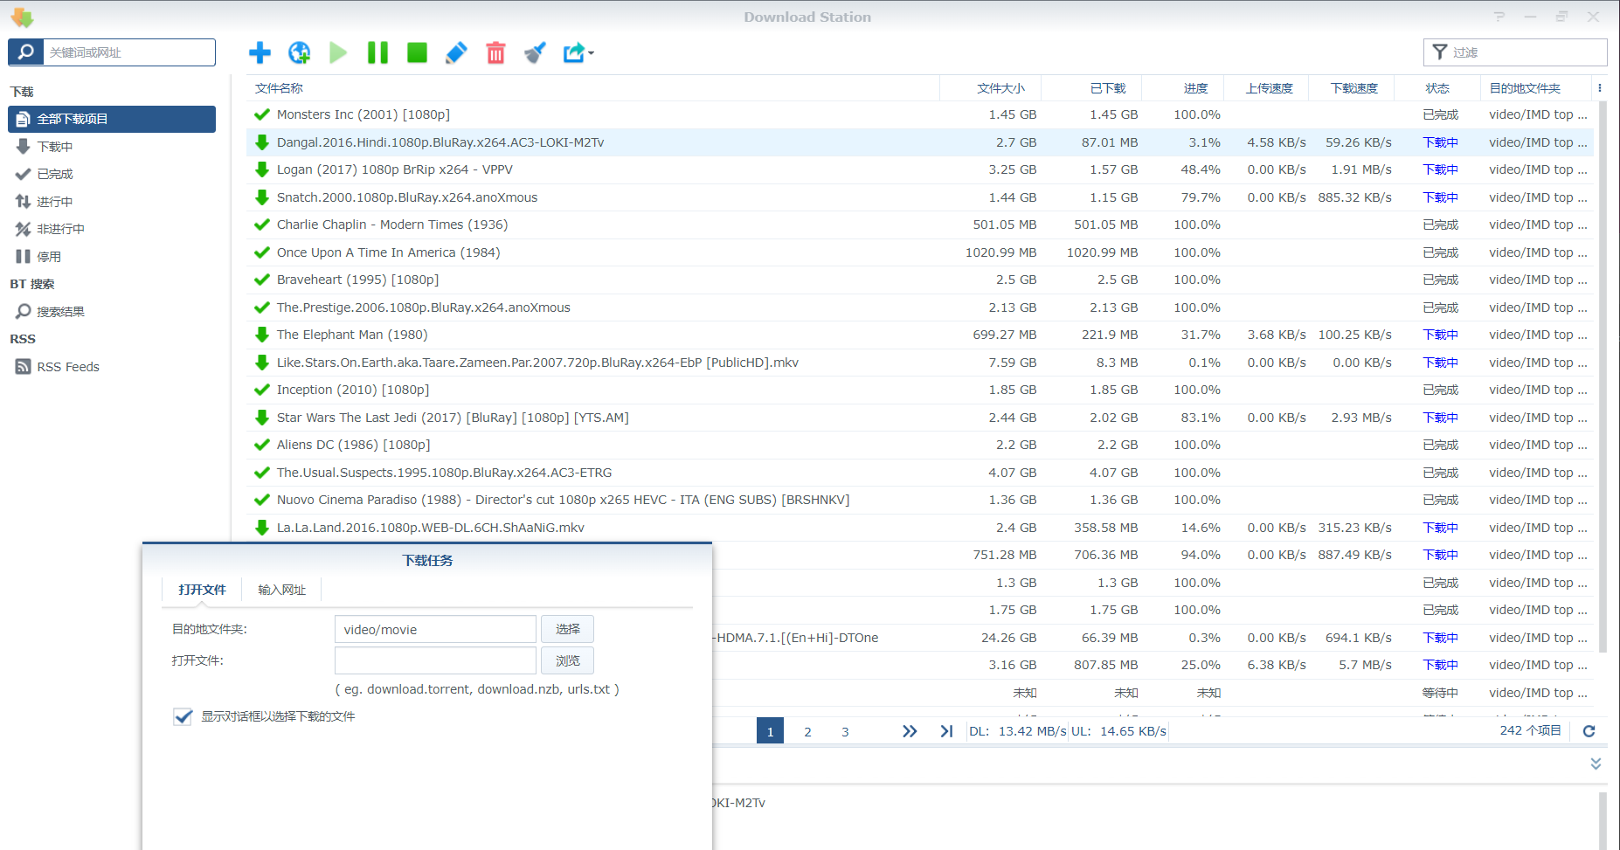1620x850 pixels.
Task: Select Star Wars The Last Jedi row
Action: click(x=920, y=418)
